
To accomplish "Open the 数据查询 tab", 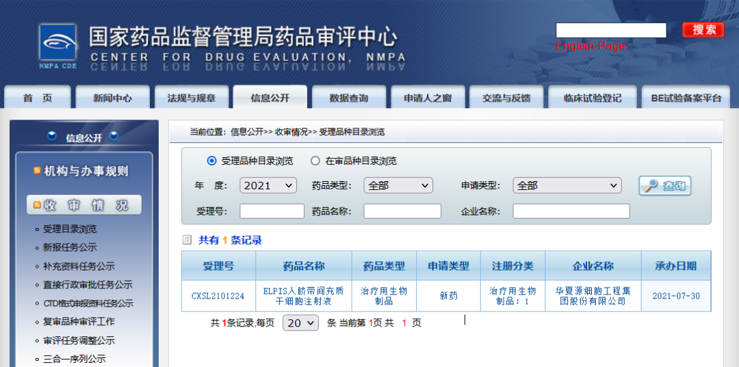I will (x=349, y=98).
